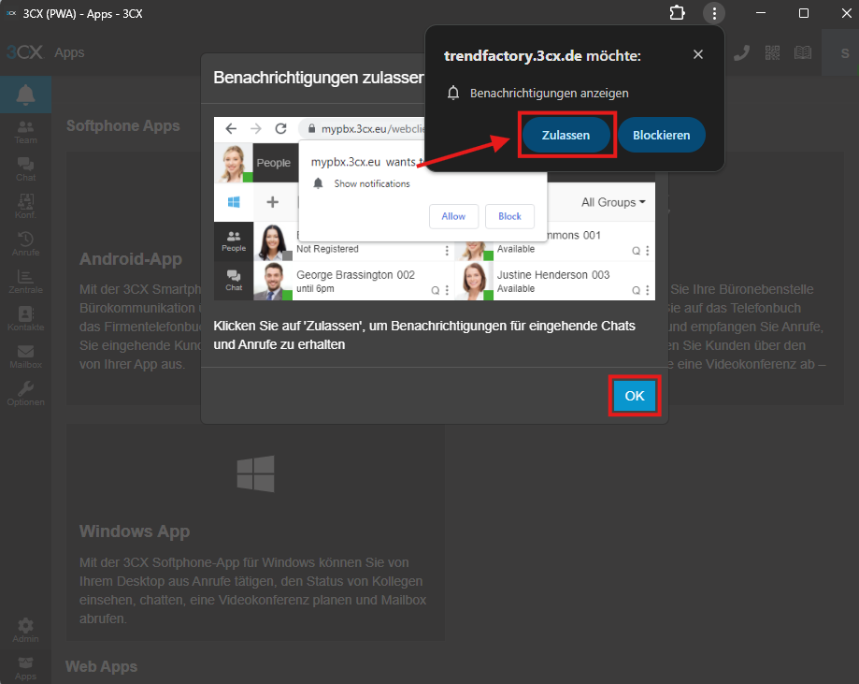The image size is (859, 684).
Task: Open the Admin gear section
Action: click(x=25, y=630)
